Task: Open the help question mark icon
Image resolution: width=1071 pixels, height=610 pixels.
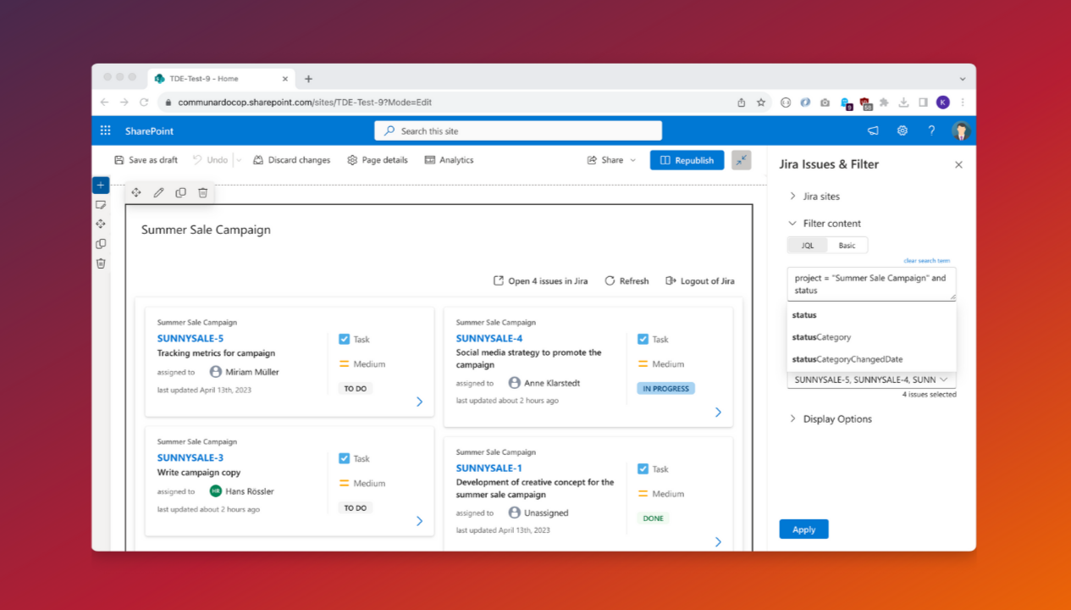Action: click(x=931, y=130)
